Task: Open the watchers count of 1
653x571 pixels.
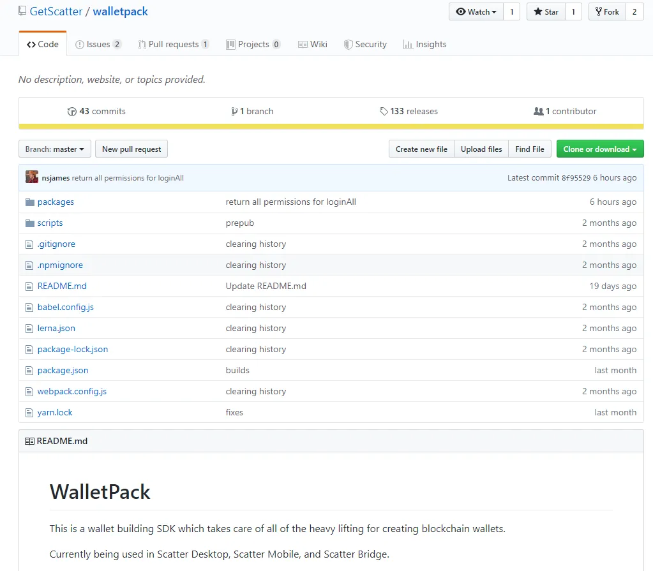Action: pyautogui.click(x=512, y=11)
